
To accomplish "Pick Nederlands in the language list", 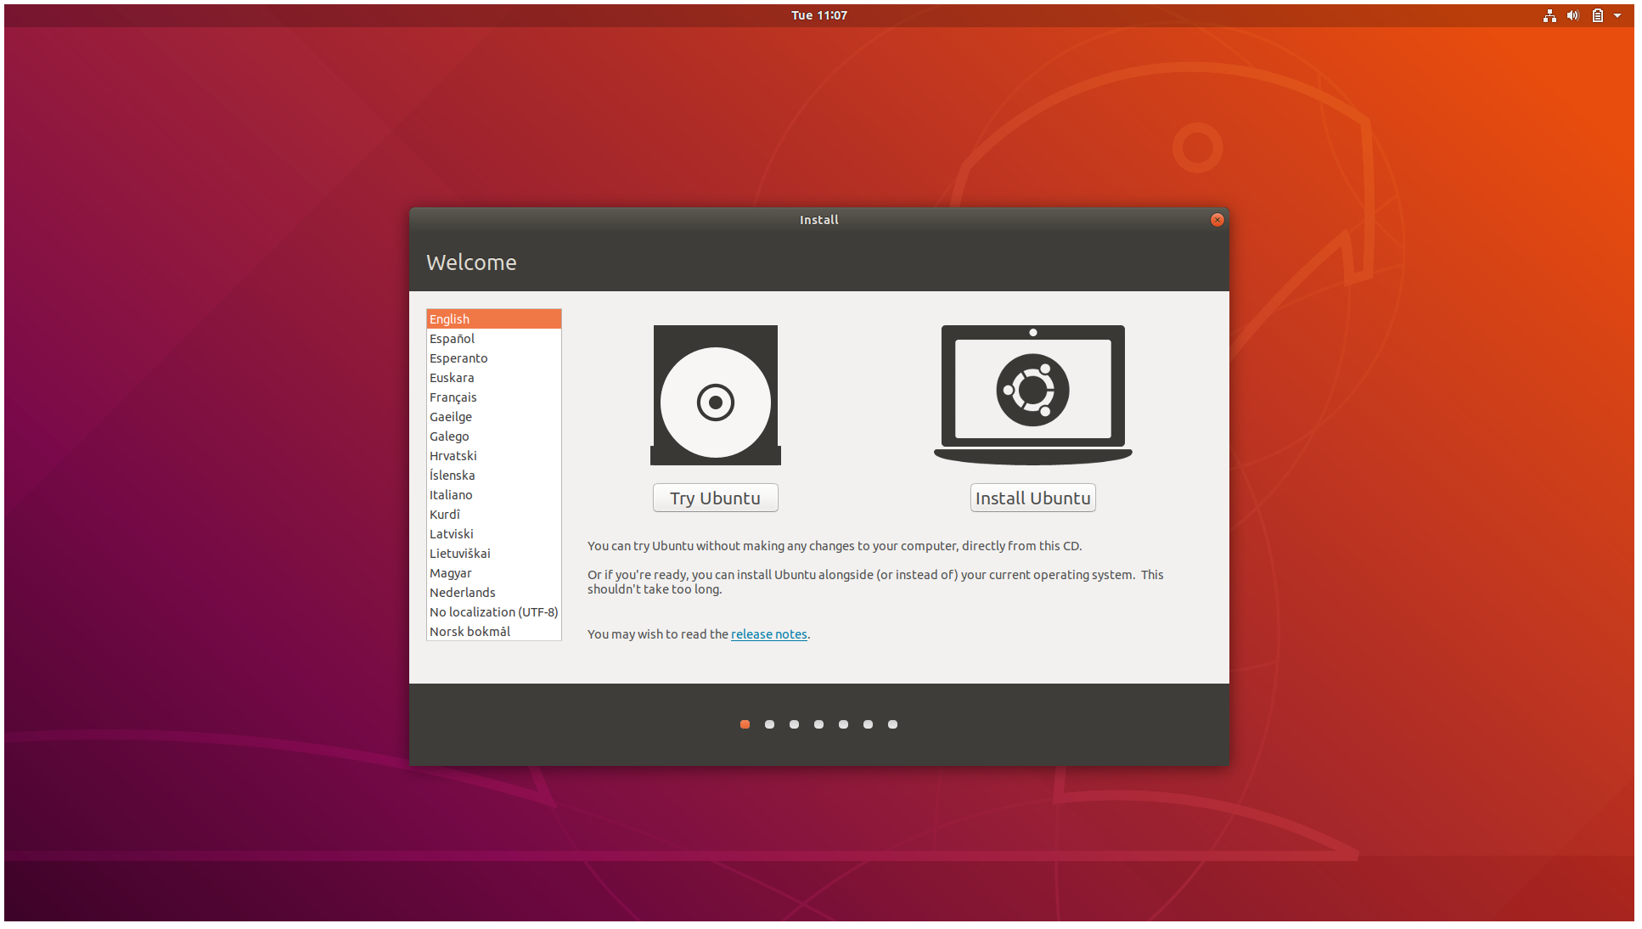I will 493,593.
